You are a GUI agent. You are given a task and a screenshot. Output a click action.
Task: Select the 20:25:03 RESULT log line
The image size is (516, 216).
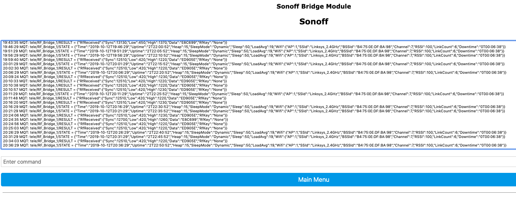coord(115,128)
